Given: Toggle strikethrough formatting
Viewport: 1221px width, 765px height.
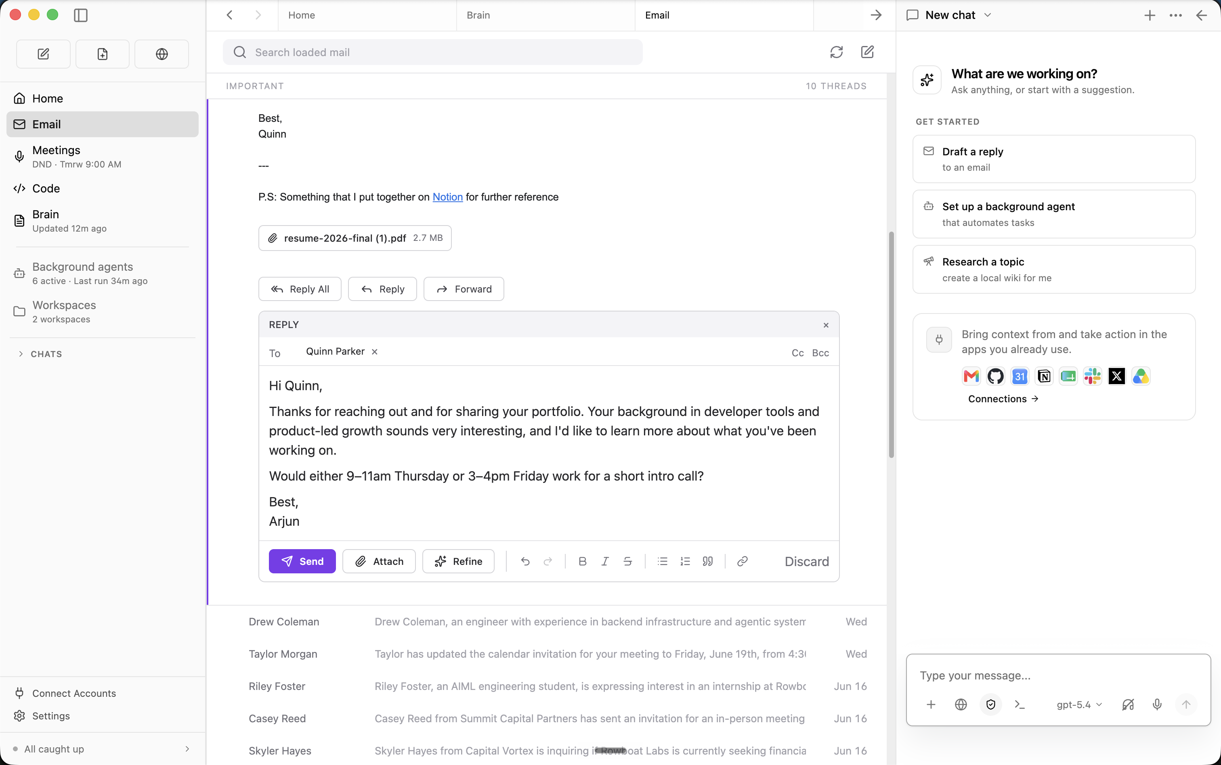Looking at the screenshot, I should (628, 561).
